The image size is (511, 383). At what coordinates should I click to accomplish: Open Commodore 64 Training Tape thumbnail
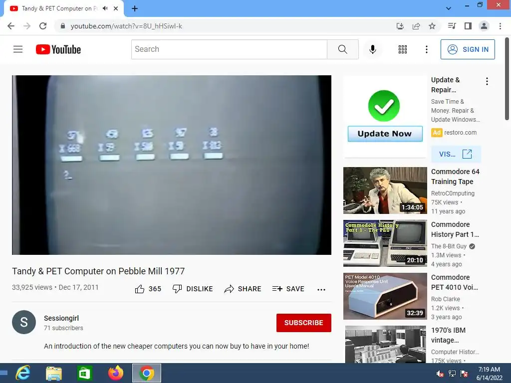click(385, 190)
